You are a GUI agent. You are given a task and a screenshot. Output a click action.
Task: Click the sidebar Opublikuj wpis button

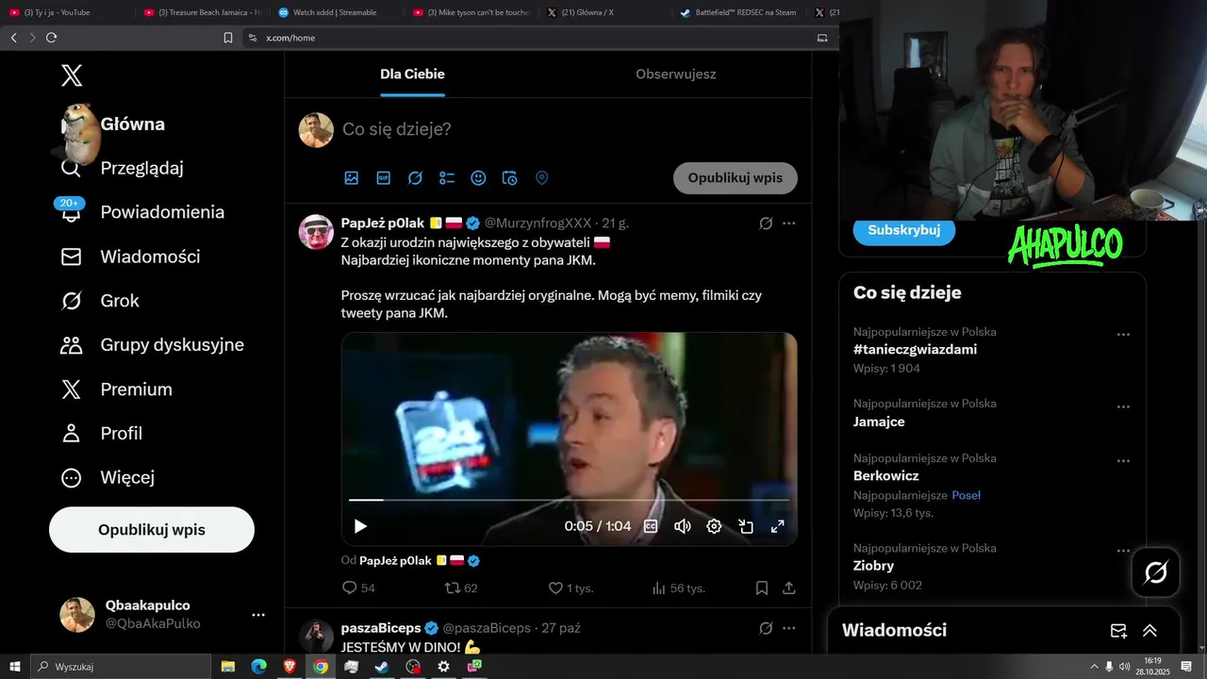152,530
